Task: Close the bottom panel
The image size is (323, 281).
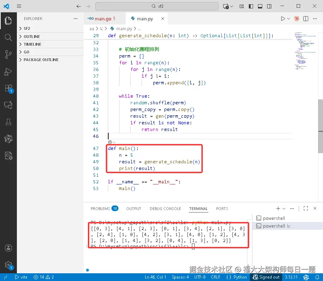Action: (315, 209)
